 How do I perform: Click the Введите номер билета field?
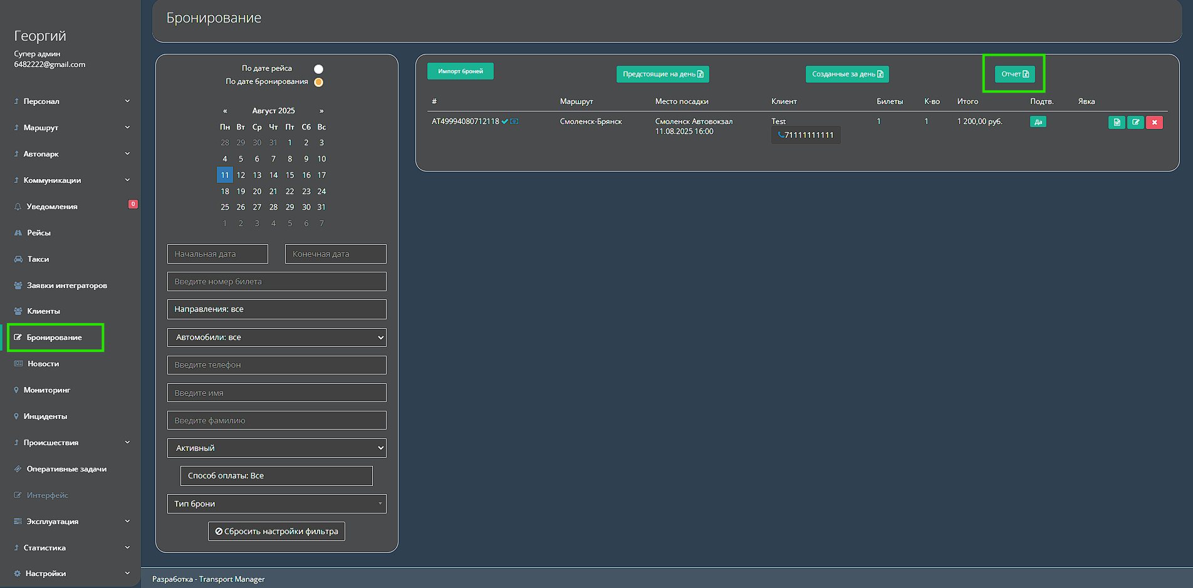point(276,282)
